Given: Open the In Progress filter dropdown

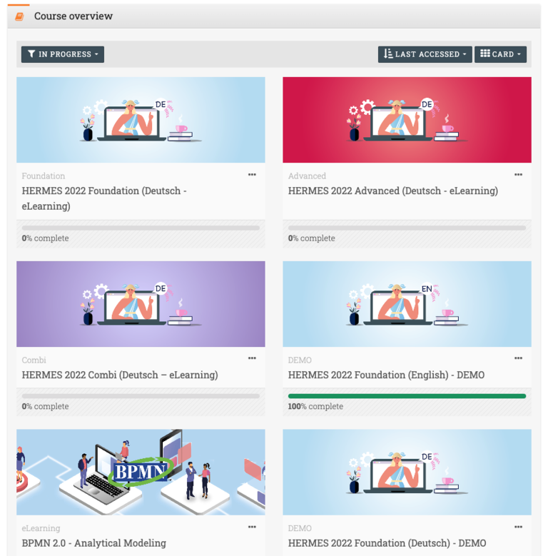Looking at the screenshot, I should click(x=63, y=54).
